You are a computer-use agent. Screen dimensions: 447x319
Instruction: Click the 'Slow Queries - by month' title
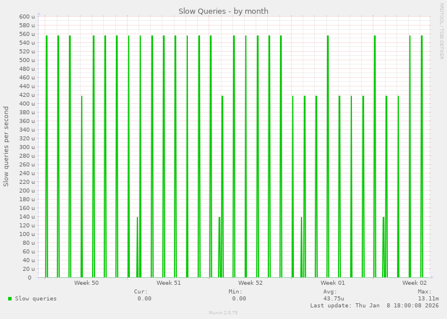[x=223, y=12]
